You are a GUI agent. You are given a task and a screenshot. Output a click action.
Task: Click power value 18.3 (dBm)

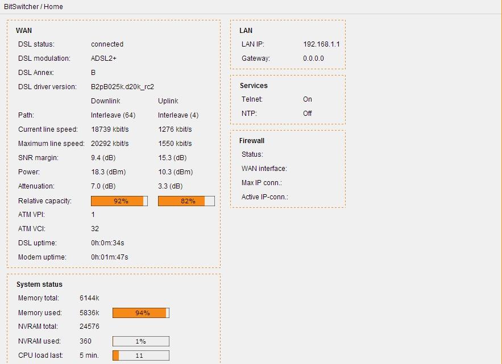click(x=108, y=171)
